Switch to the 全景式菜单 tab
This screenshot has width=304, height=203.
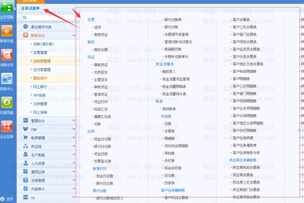(x=30, y=8)
